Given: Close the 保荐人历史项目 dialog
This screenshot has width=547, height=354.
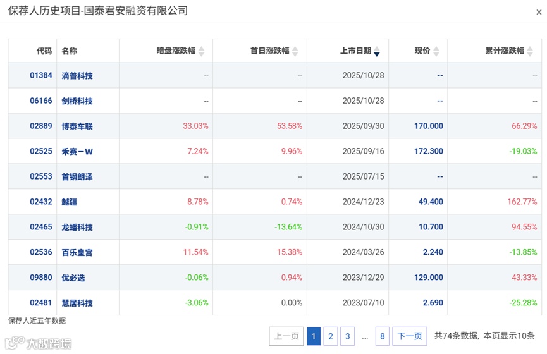Looking at the screenshot, I should [539, 12].
